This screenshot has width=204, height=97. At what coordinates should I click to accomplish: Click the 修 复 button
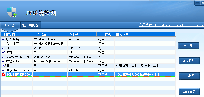click(x=189, y=46)
